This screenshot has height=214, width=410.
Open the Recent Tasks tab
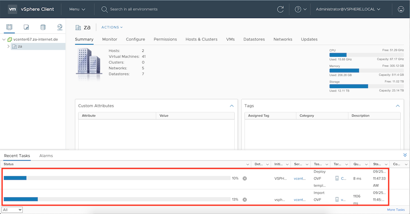pos(17,156)
